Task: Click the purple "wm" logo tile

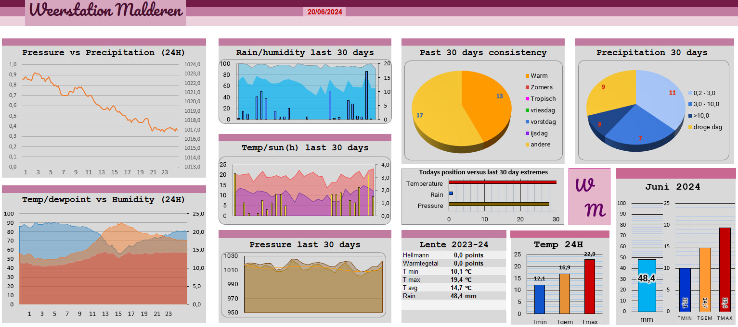Action: point(589,196)
